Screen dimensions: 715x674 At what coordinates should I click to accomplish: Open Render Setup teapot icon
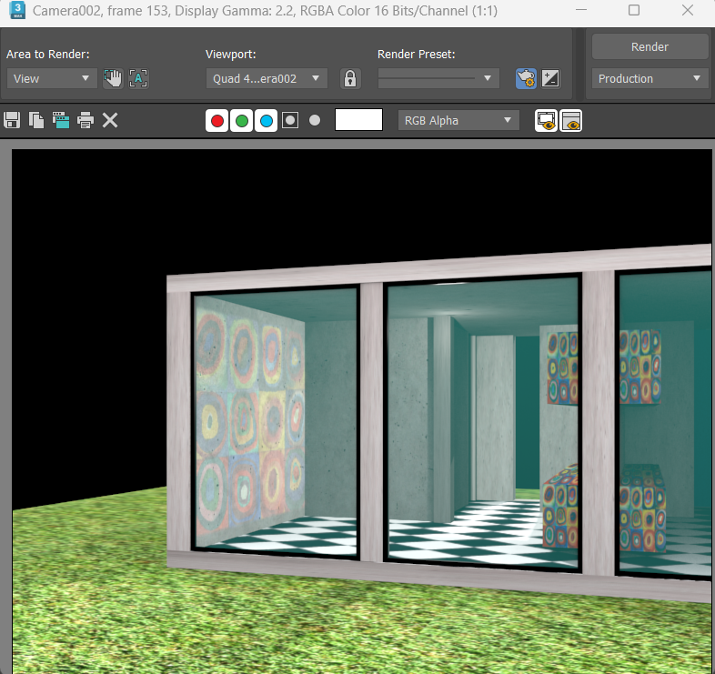(x=526, y=78)
